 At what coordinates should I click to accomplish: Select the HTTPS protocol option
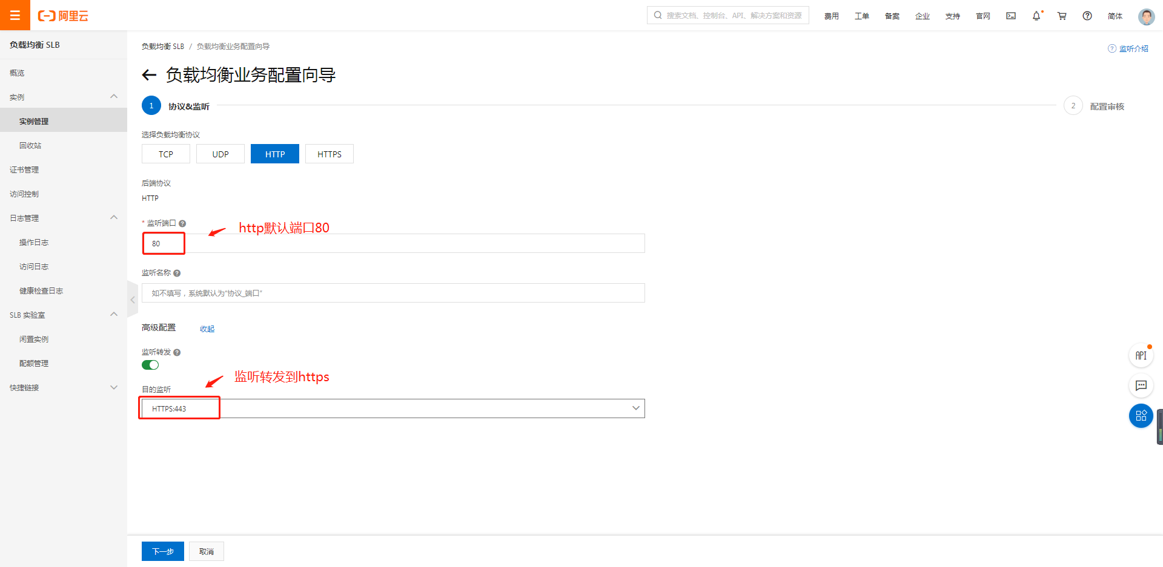pos(330,154)
